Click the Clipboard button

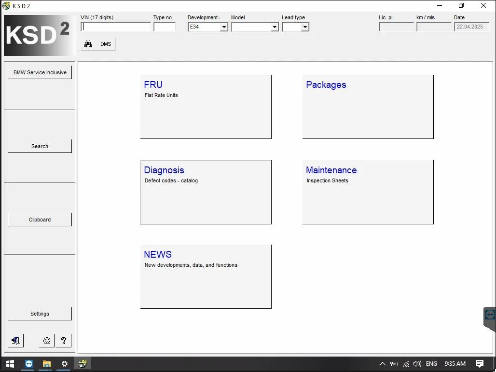tap(40, 220)
